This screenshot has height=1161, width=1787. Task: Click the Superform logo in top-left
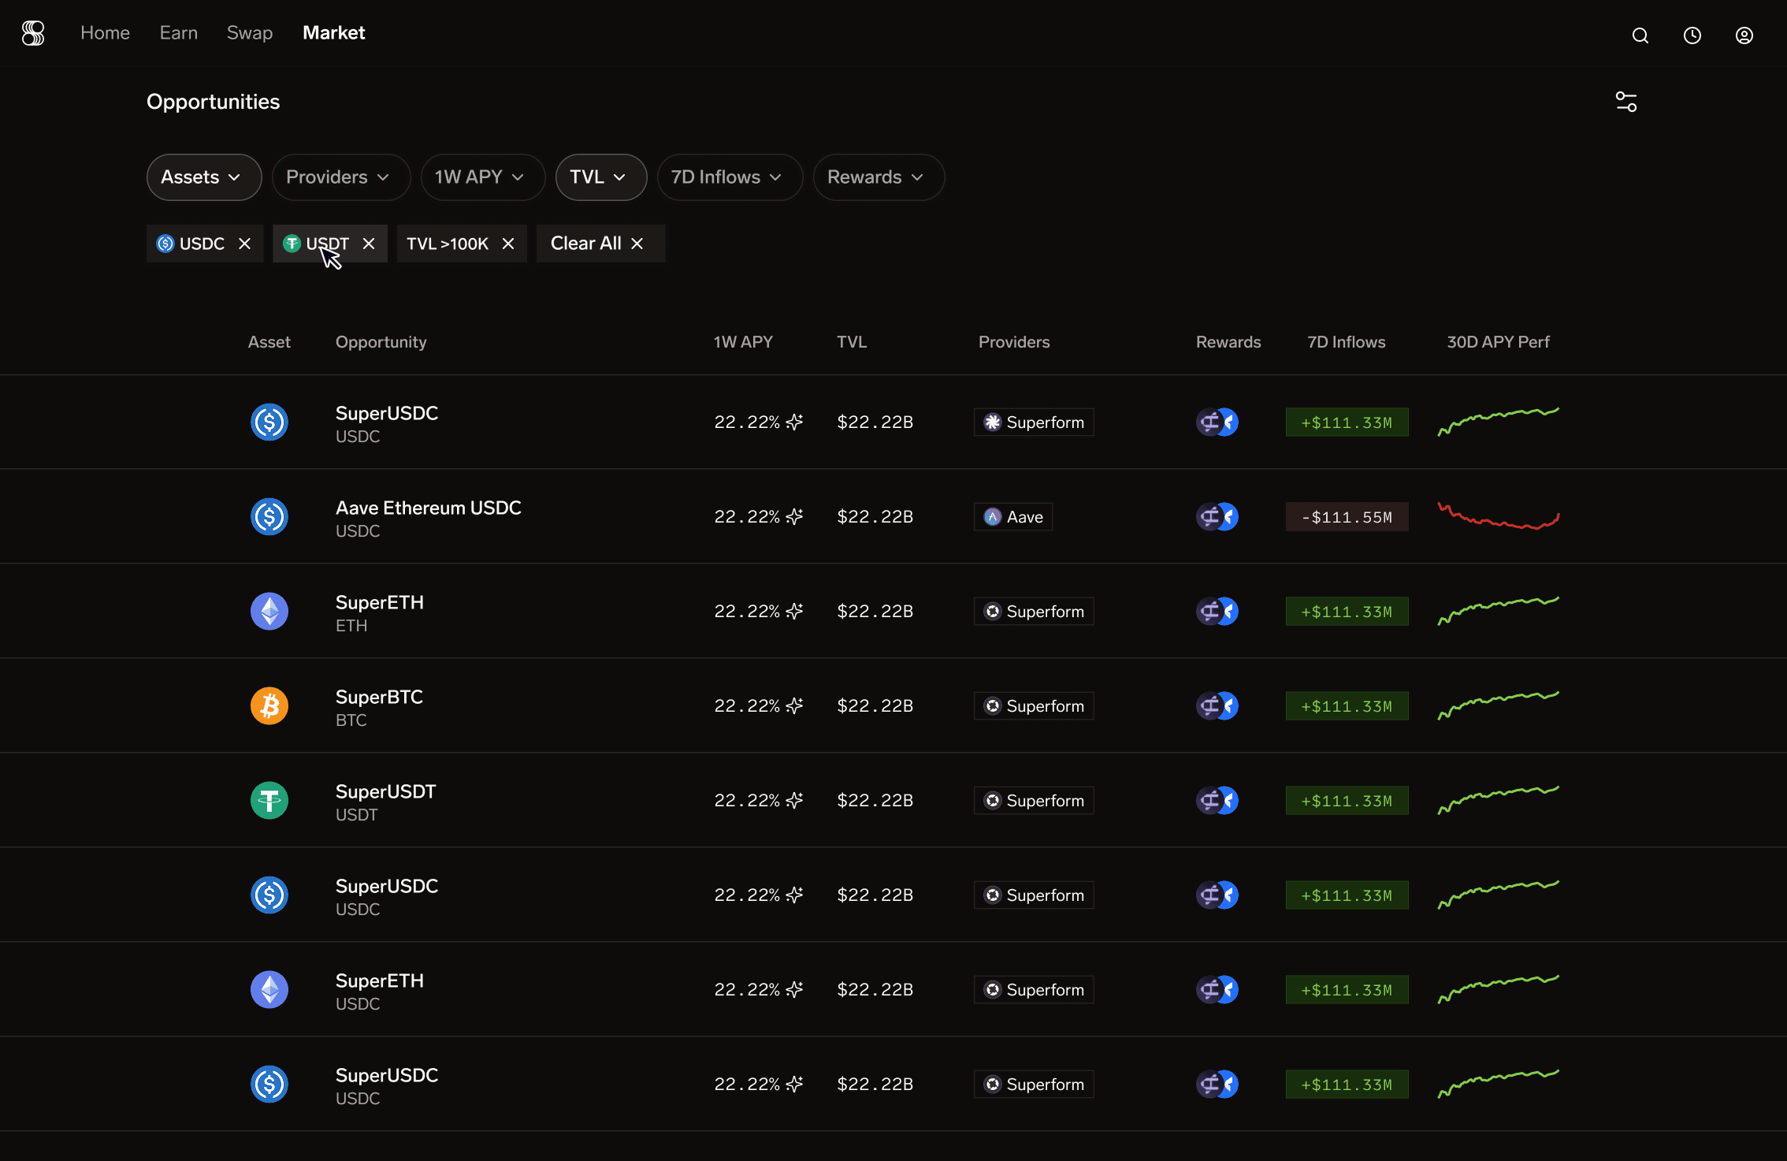pos(33,33)
